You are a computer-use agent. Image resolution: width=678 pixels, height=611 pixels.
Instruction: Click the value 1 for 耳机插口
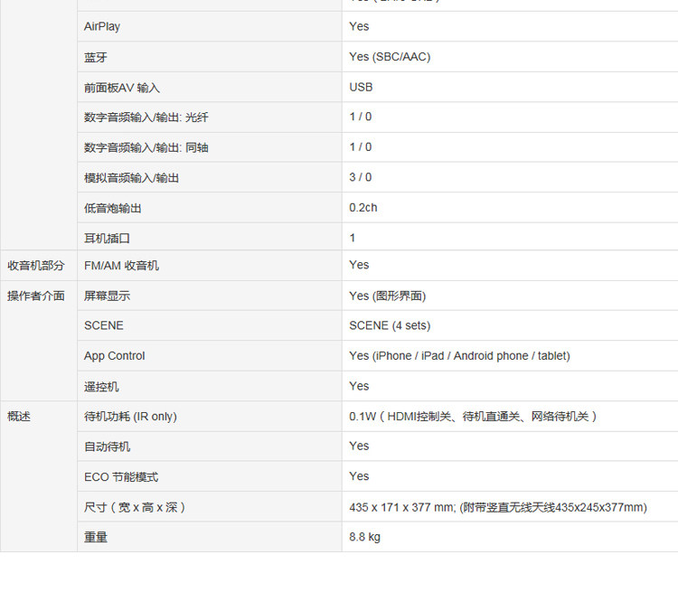click(x=353, y=238)
